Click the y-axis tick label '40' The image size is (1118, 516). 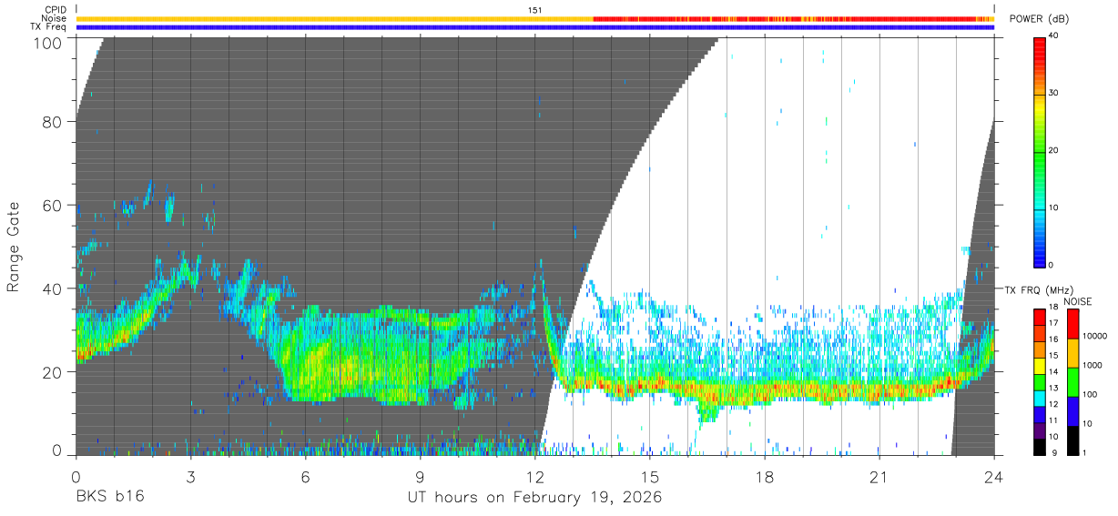53,288
